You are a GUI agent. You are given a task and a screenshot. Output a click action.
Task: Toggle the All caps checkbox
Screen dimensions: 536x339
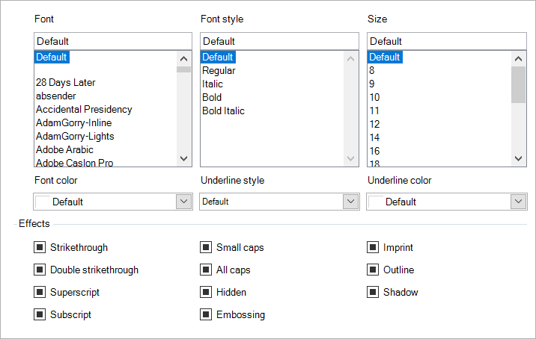coord(206,270)
